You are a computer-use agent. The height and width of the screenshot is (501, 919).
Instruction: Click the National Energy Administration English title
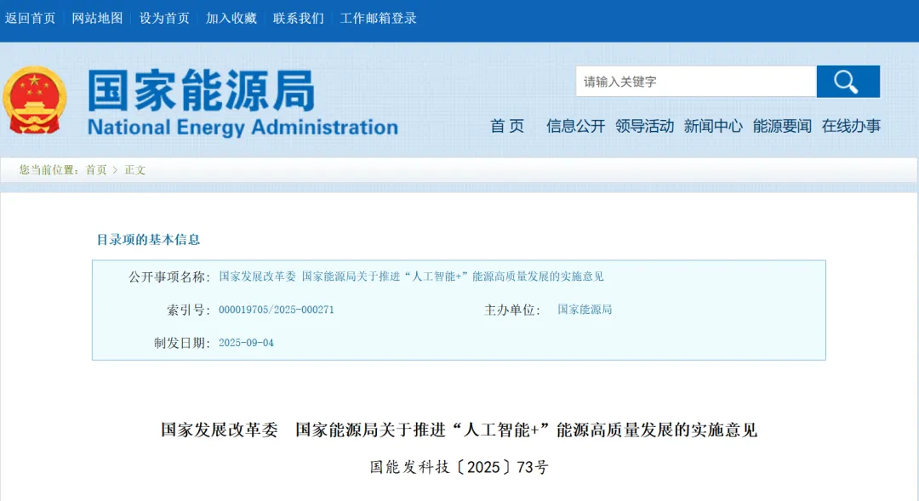[x=243, y=127]
